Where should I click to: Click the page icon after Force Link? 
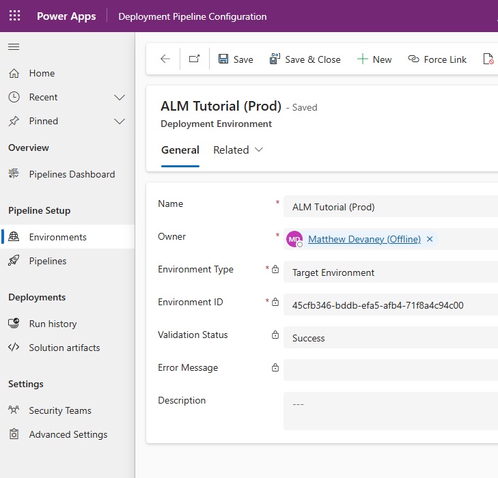[488, 59]
